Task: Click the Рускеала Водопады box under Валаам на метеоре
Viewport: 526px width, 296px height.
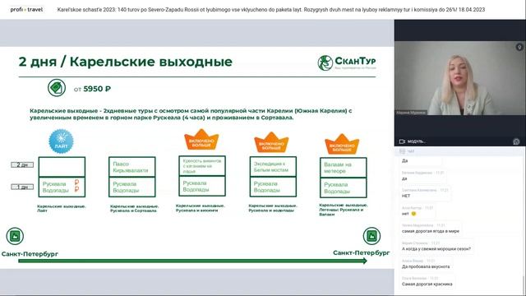Action: (x=344, y=187)
